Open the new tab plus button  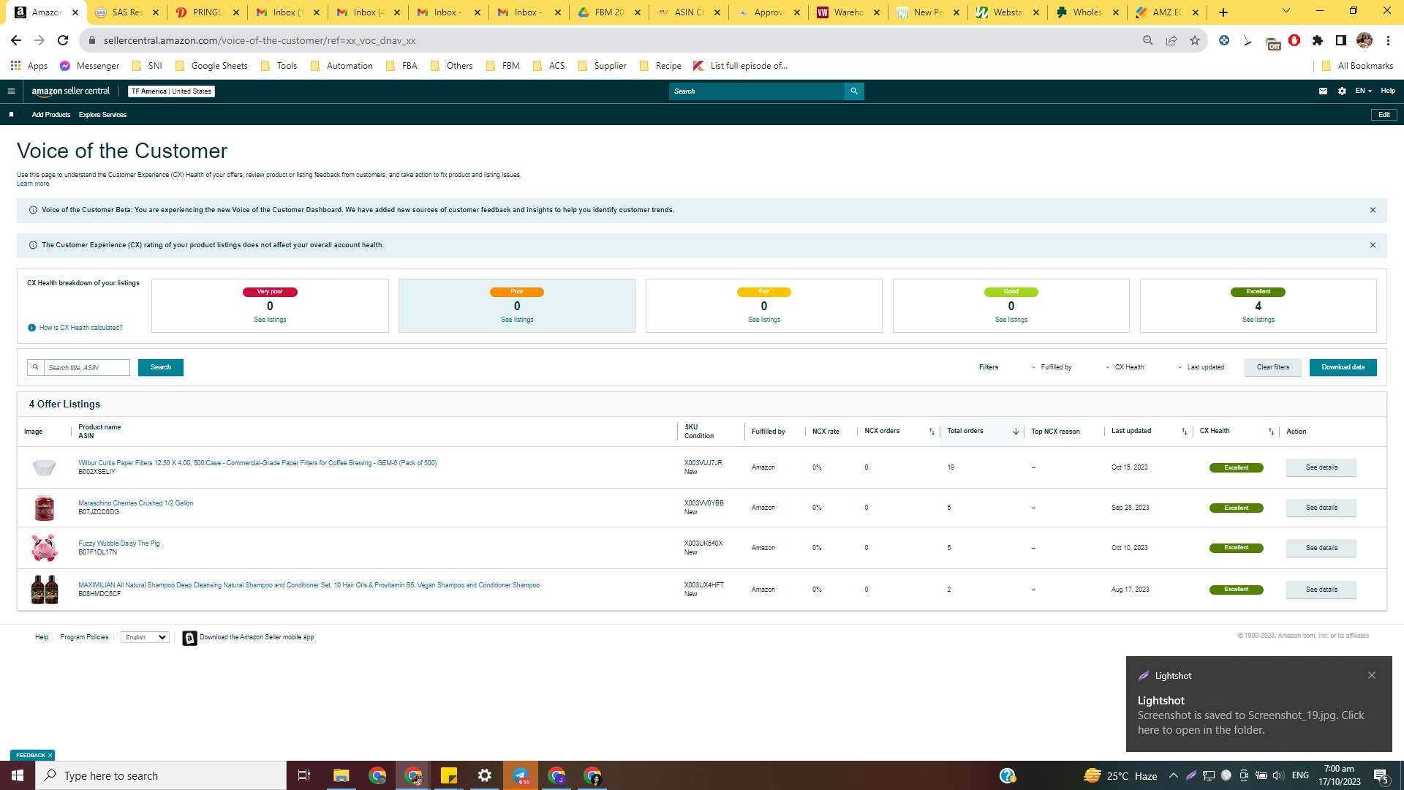click(x=1223, y=12)
